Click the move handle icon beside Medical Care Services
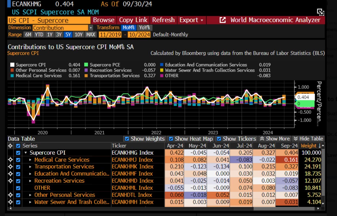The image size is (337, 216). coord(10,160)
